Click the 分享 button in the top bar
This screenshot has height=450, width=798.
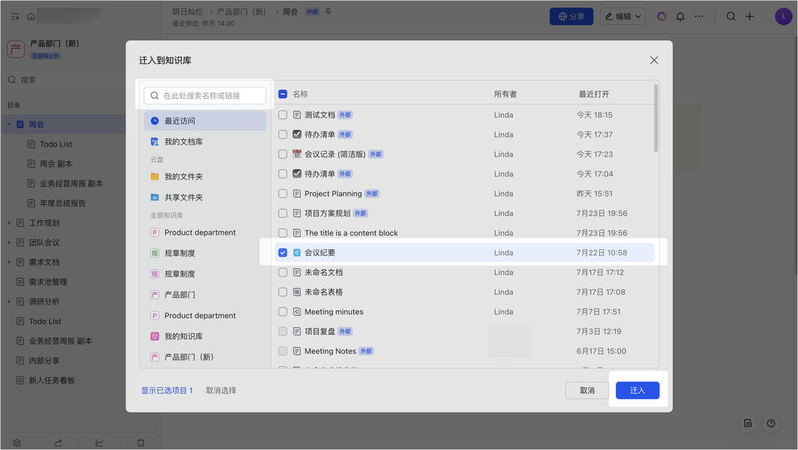[x=571, y=16]
